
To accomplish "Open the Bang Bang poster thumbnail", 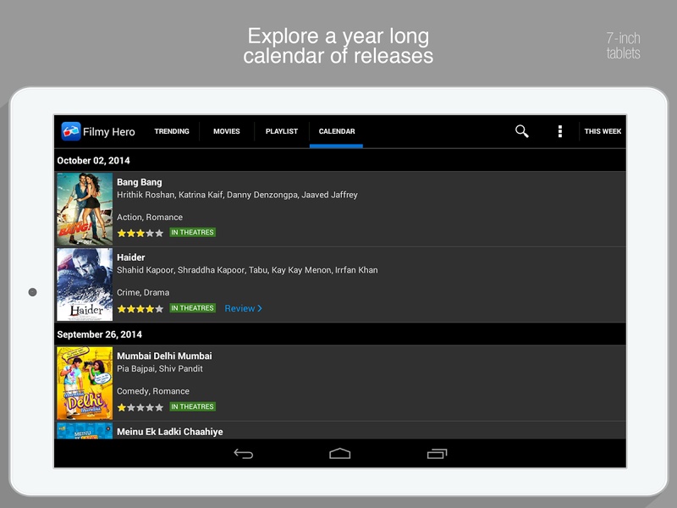I will point(85,209).
